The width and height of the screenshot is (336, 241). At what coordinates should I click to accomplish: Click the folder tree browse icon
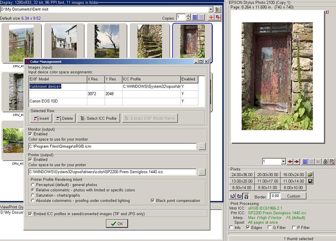(218, 9)
